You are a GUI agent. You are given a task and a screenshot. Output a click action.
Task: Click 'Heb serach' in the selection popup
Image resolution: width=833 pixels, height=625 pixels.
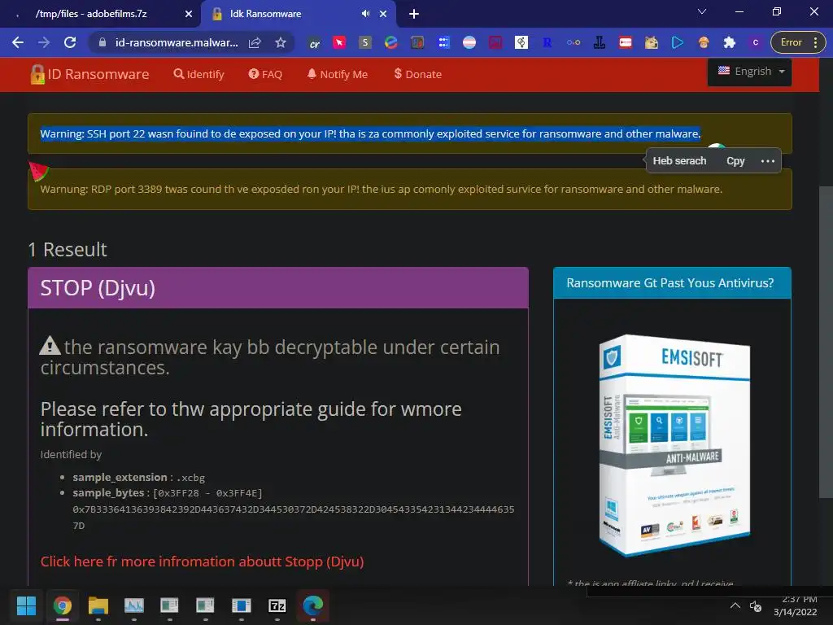(679, 161)
